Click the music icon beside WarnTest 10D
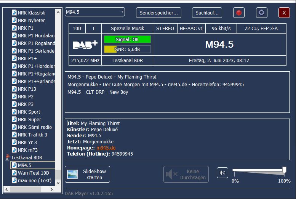This screenshot has width=296, height=199. (x=14, y=173)
